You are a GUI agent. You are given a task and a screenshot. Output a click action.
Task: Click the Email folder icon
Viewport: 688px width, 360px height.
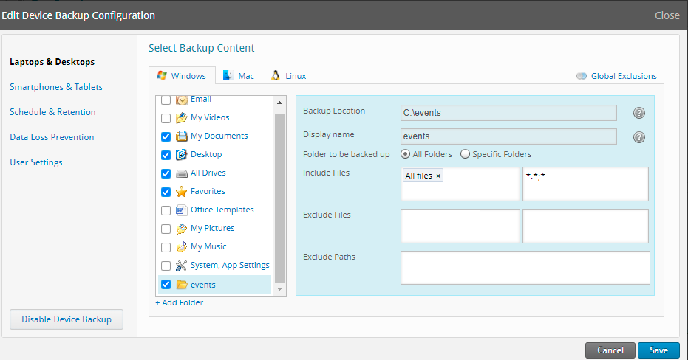[182, 100]
